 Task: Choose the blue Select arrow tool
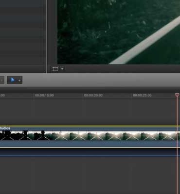pyautogui.click(x=13, y=80)
